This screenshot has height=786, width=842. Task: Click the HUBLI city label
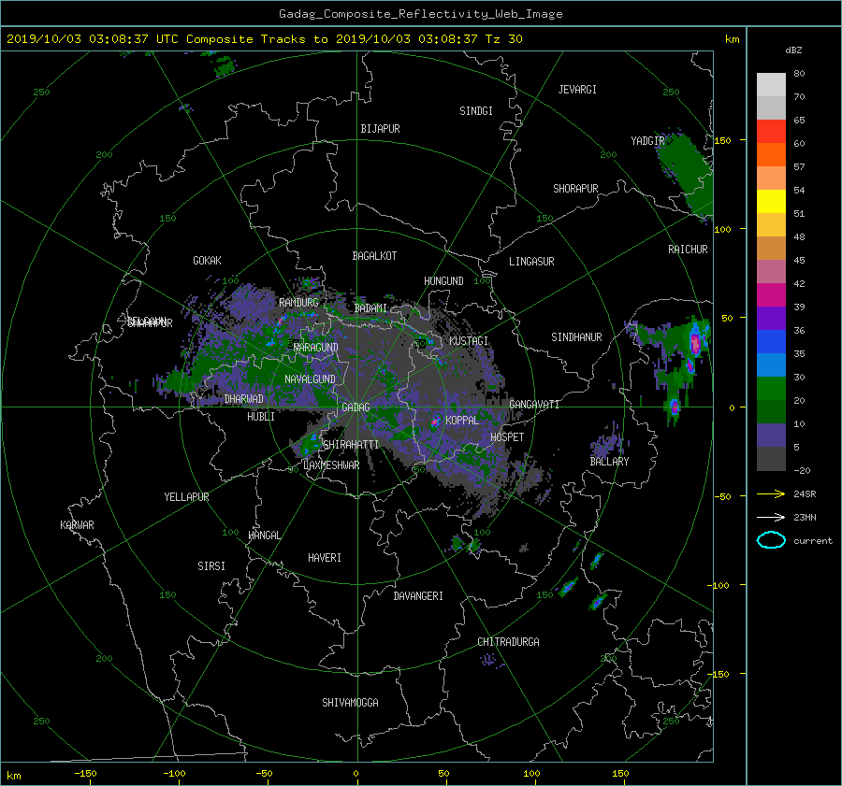click(261, 417)
